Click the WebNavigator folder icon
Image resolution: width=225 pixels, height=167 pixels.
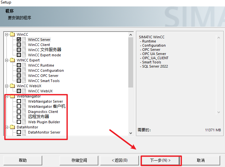coord(12,96)
